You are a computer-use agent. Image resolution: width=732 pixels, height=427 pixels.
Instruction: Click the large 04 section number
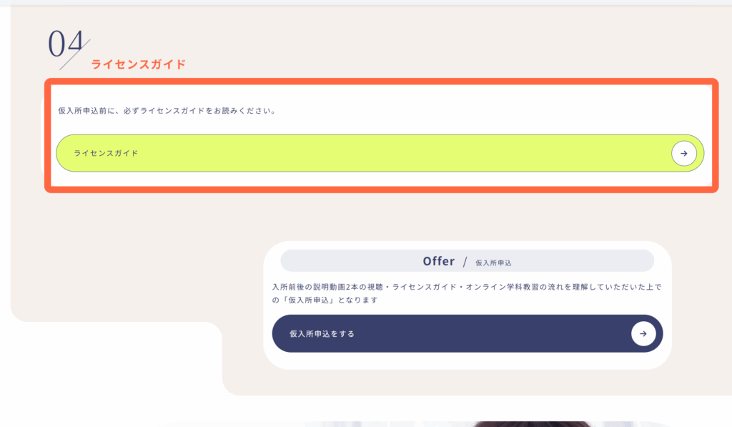pos(65,44)
